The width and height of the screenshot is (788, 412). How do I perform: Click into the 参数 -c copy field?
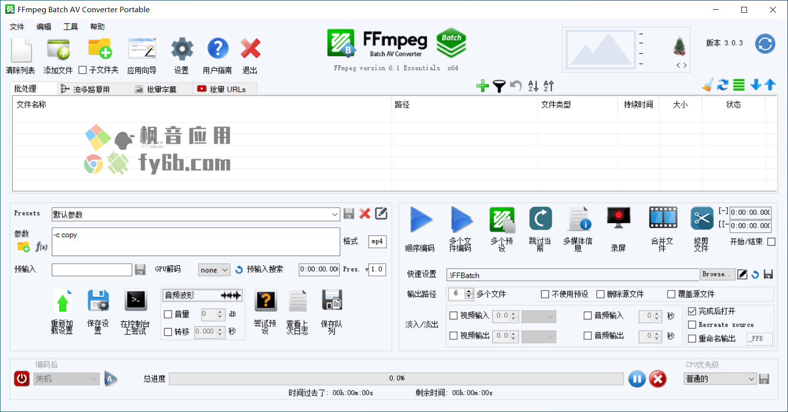(196, 241)
